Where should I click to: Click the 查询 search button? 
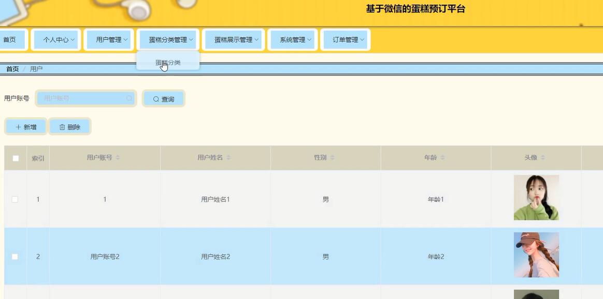163,99
